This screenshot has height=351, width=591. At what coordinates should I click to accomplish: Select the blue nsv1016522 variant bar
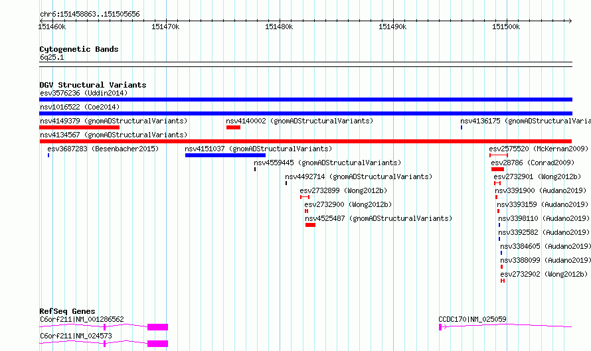(x=305, y=113)
